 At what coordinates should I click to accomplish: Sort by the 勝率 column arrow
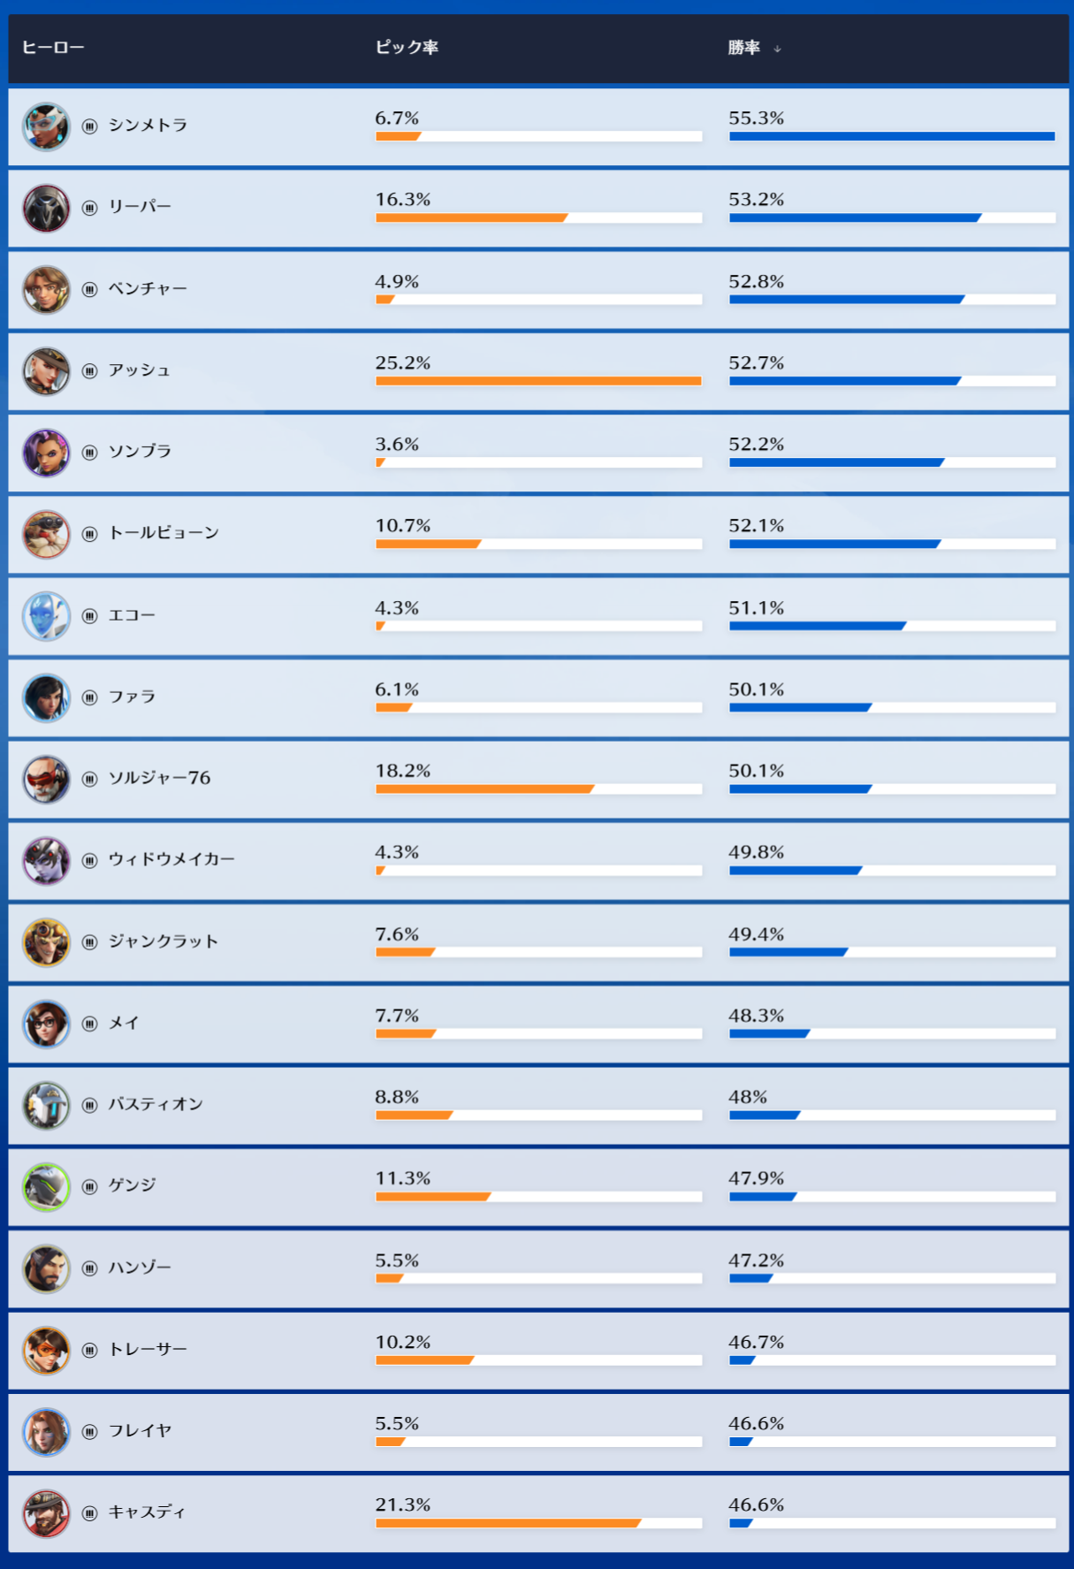[x=777, y=49]
